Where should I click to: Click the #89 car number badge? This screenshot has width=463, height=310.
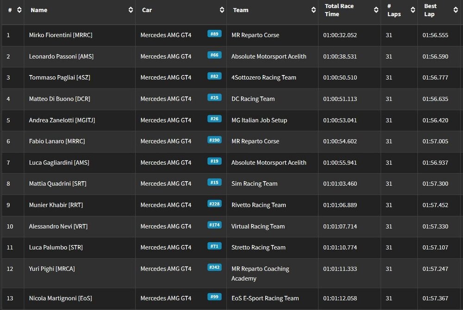click(x=214, y=34)
